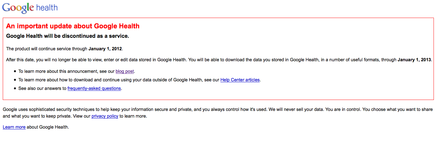Viewport: 436px width, 149px height.
Task: Click the "To learn more about this announcement" text
Action: (x=61, y=72)
